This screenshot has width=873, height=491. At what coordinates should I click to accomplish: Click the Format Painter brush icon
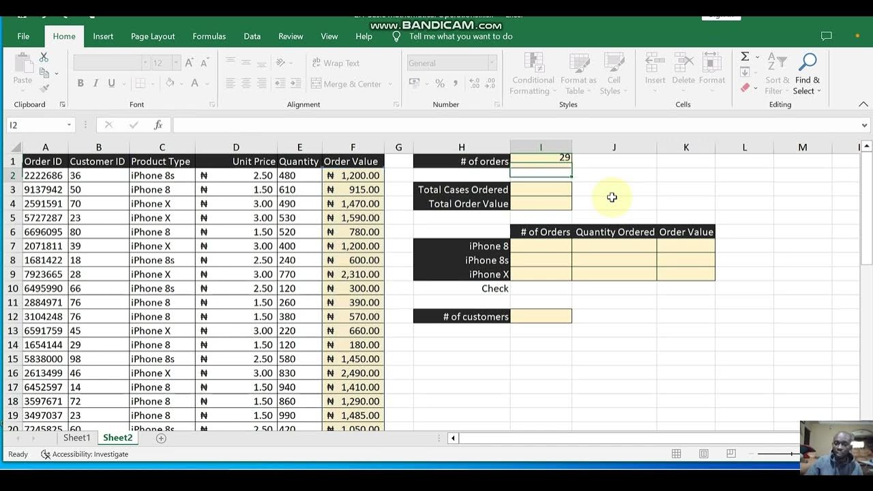(x=44, y=88)
